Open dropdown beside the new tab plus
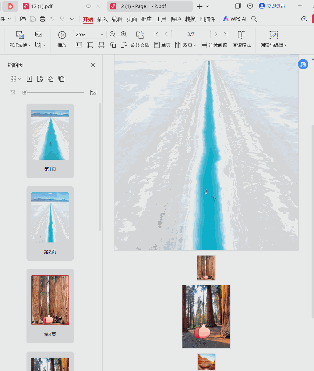Image resolution: width=314 pixels, height=371 pixels. tap(207, 6)
